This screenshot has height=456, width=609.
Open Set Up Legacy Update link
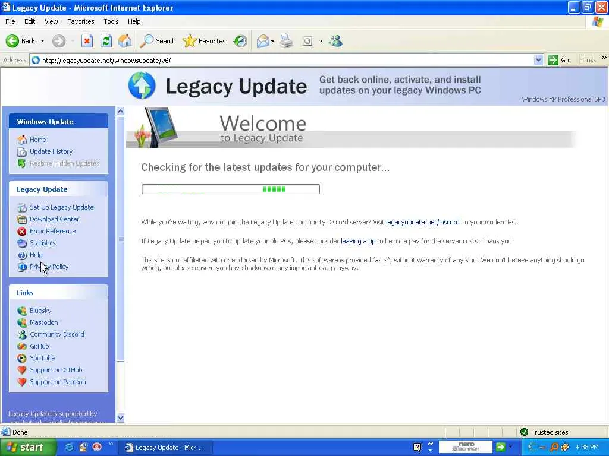62,207
